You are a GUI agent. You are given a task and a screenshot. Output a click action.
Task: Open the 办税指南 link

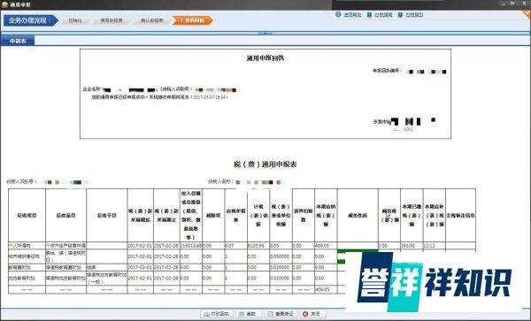[383, 15]
